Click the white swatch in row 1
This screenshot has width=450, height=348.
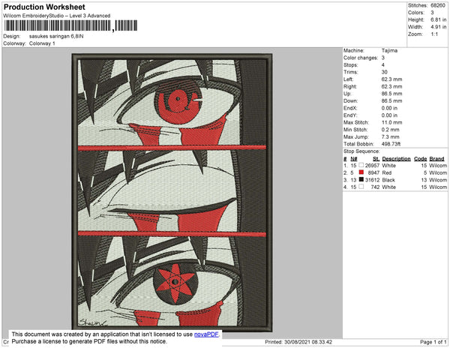click(x=361, y=165)
